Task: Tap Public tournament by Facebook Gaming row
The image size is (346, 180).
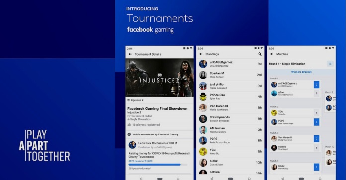Action: pyautogui.click(x=160, y=135)
